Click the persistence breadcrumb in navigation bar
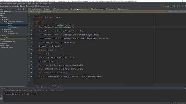The height and width of the screenshot is (104, 186). (x=30, y=6)
